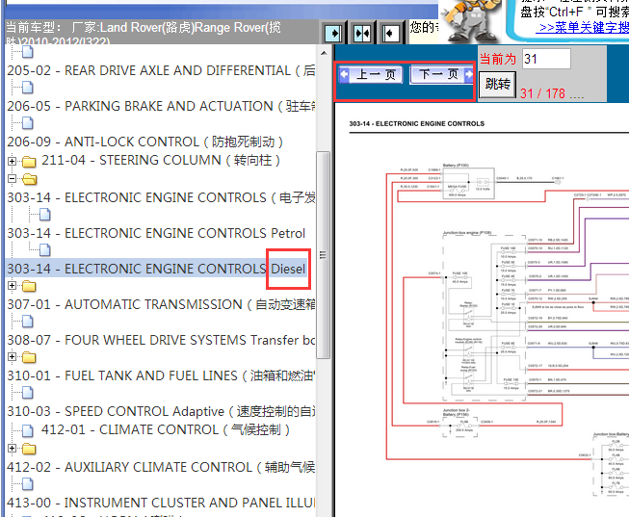Select 206-05 PARKING BRAKE AND ACTUATION
This screenshot has height=517, width=629.
pos(161,106)
